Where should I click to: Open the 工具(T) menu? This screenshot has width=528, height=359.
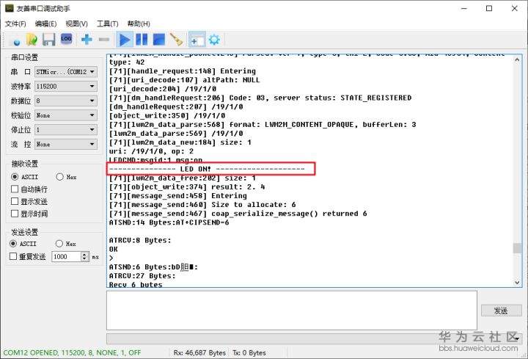tap(107, 23)
